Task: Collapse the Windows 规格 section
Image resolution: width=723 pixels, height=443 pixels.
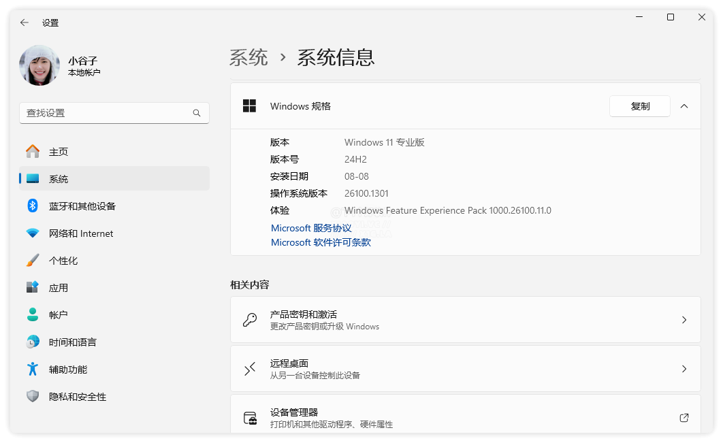Action: tap(684, 106)
